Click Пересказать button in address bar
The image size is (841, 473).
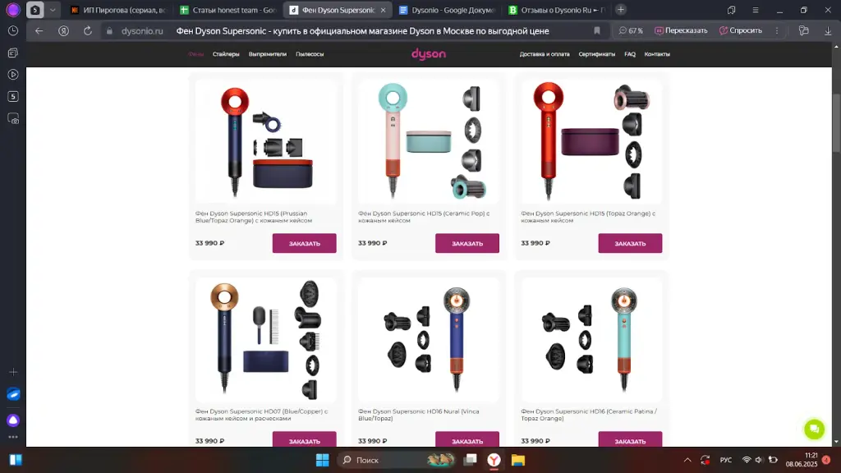[681, 31]
